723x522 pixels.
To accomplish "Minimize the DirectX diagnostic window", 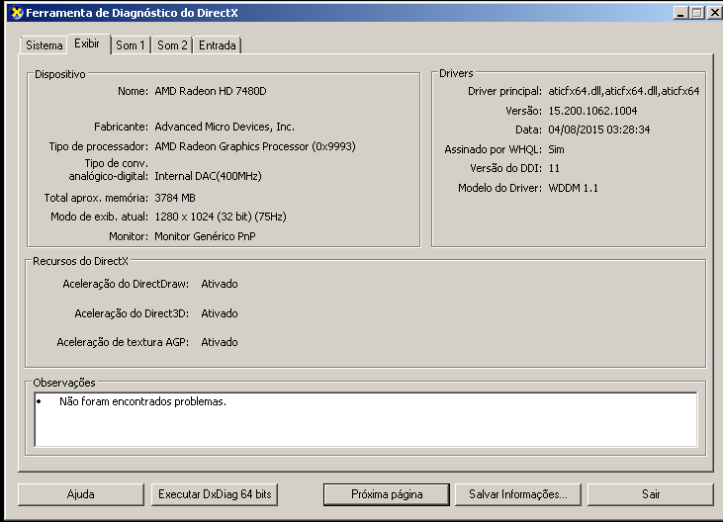I will 680,13.
